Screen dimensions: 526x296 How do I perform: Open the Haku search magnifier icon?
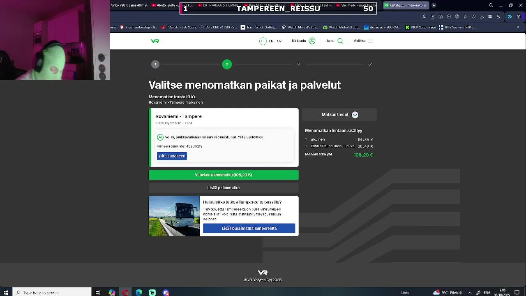[340, 41]
